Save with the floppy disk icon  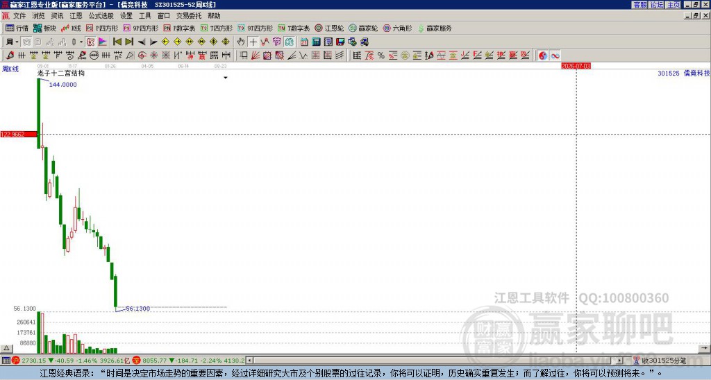pos(340,42)
